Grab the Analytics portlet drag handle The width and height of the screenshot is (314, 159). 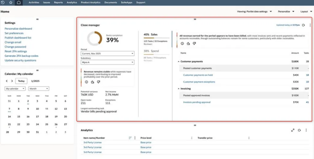195,125
